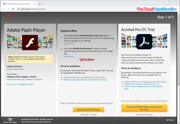180x124 pixels.
Task: Click 'Version 32.0.0.414' text
Action: click(14, 66)
